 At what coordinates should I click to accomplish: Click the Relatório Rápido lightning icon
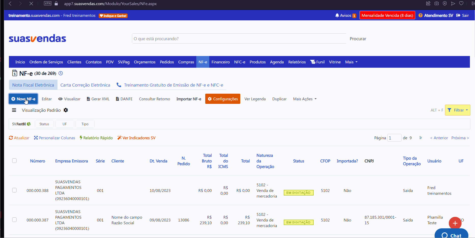(81, 138)
